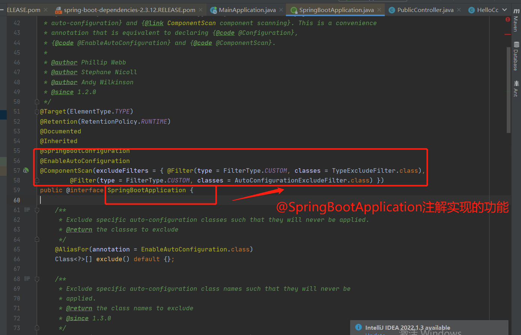Screen dimensions: 521x335
Task: Click ElementType.TYPE on line 51
Action: coord(100,112)
